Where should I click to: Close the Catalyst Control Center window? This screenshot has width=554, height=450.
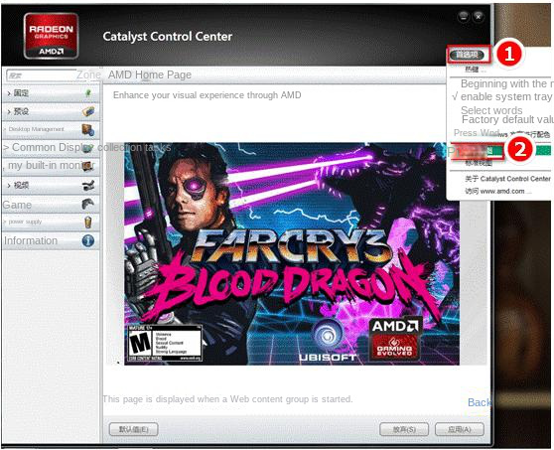tap(479, 16)
